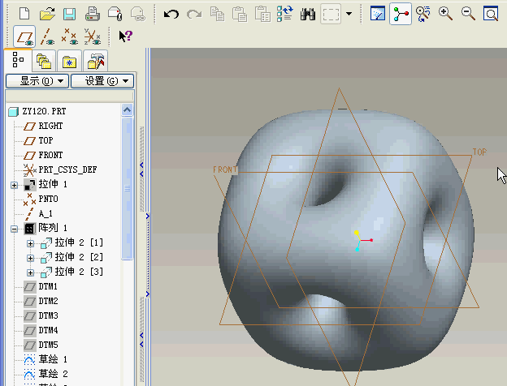Viewport: 507px width, 386px height.
Task: Open the 显示 dropdown menu
Action: click(x=37, y=81)
